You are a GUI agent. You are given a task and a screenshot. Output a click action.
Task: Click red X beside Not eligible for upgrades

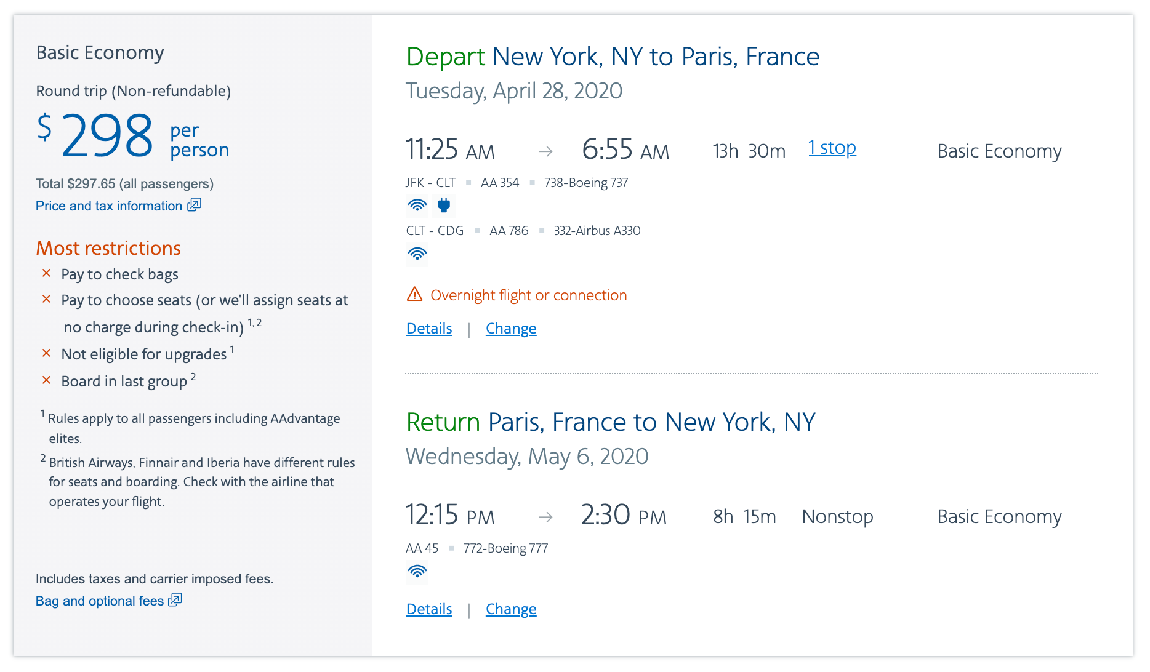(x=46, y=353)
